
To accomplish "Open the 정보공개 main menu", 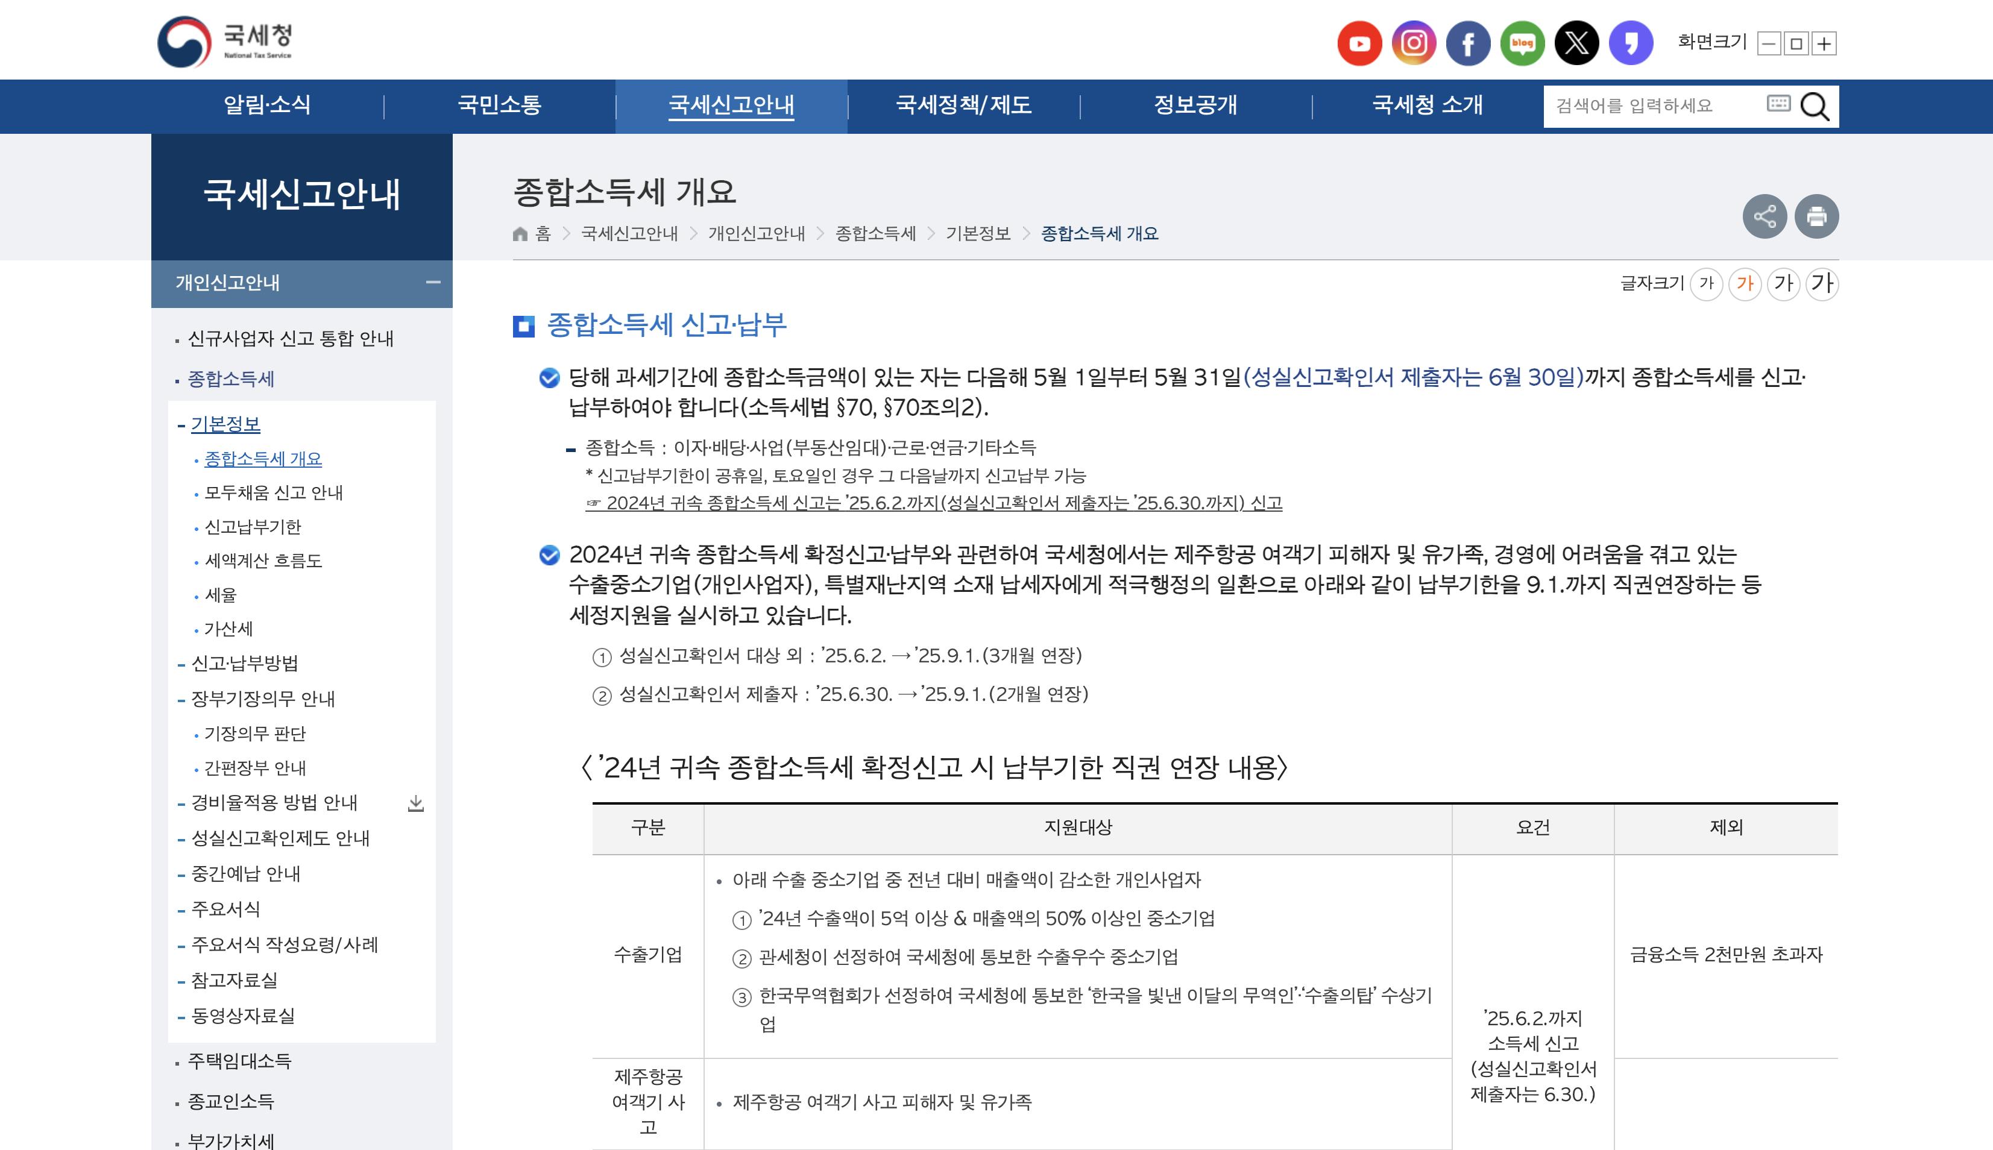I will [x=1195, y=105].
